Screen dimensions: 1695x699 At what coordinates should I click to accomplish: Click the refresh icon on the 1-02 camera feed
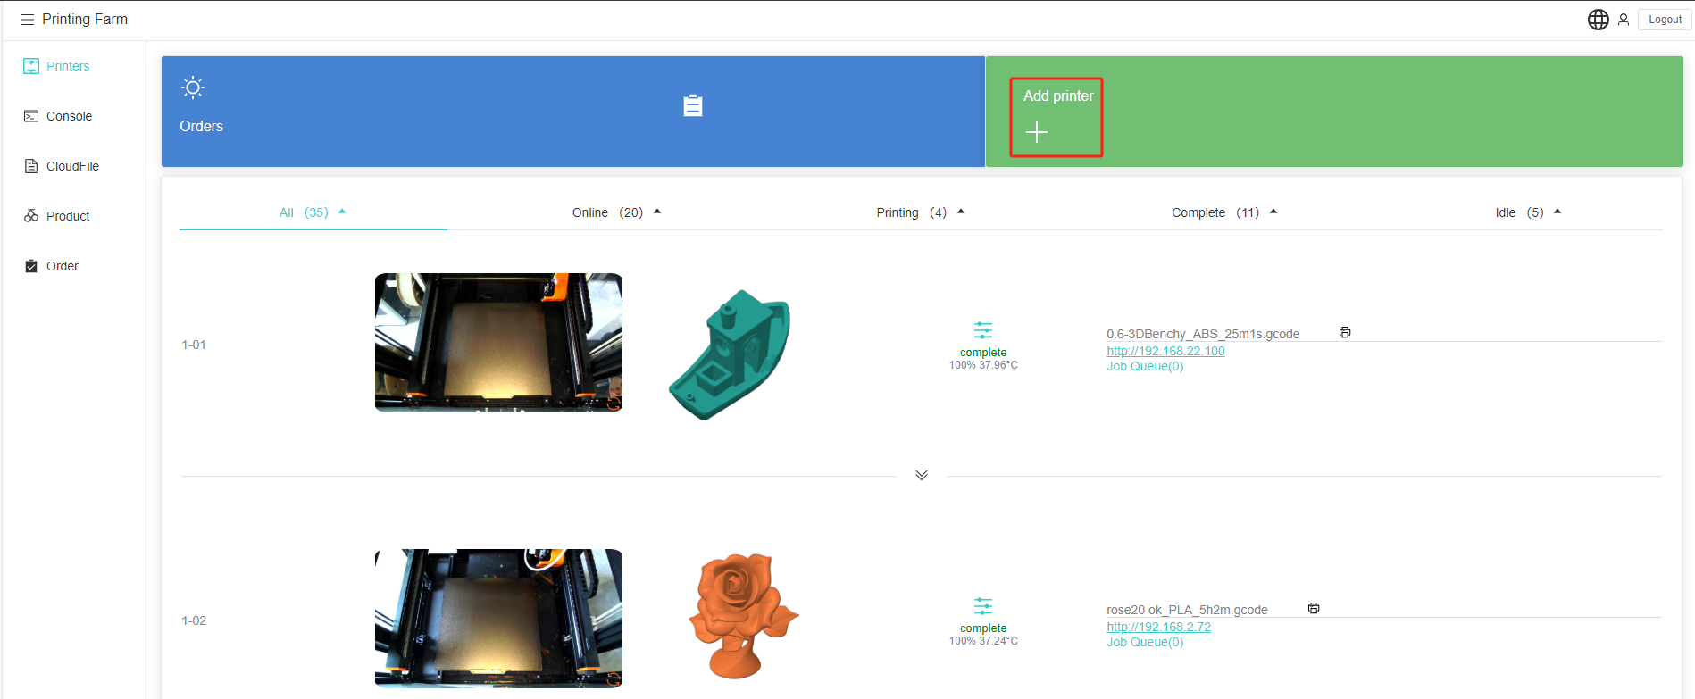coord(613,679)
